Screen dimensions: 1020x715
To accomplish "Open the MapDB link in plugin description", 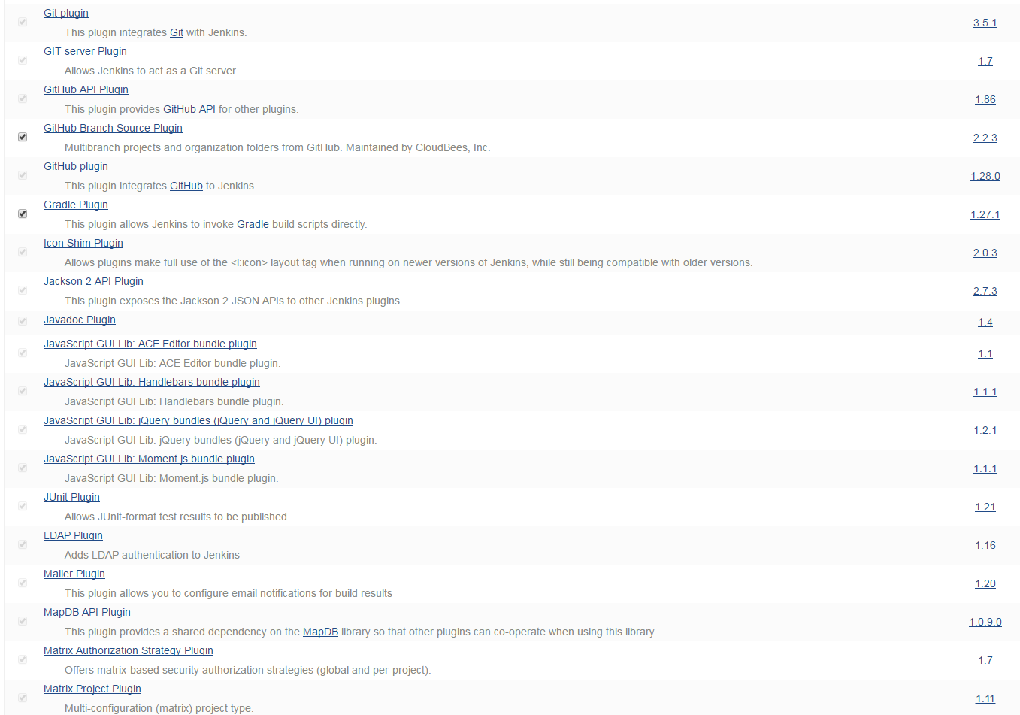I will pos(320,632).
